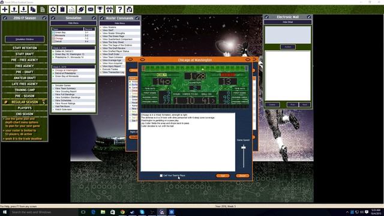Click helmet icon right of 2016-17 Season title
The image size is (384, 216).
[44, 18]
